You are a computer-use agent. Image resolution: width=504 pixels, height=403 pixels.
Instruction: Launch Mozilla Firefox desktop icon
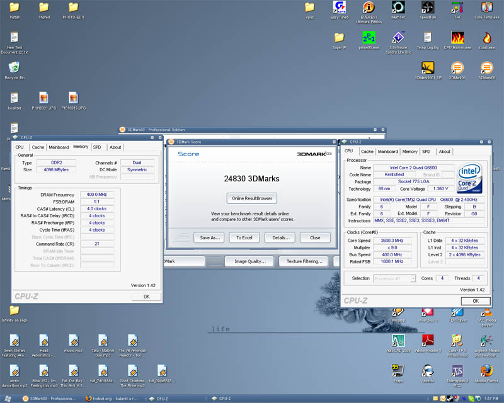point(486,373)
